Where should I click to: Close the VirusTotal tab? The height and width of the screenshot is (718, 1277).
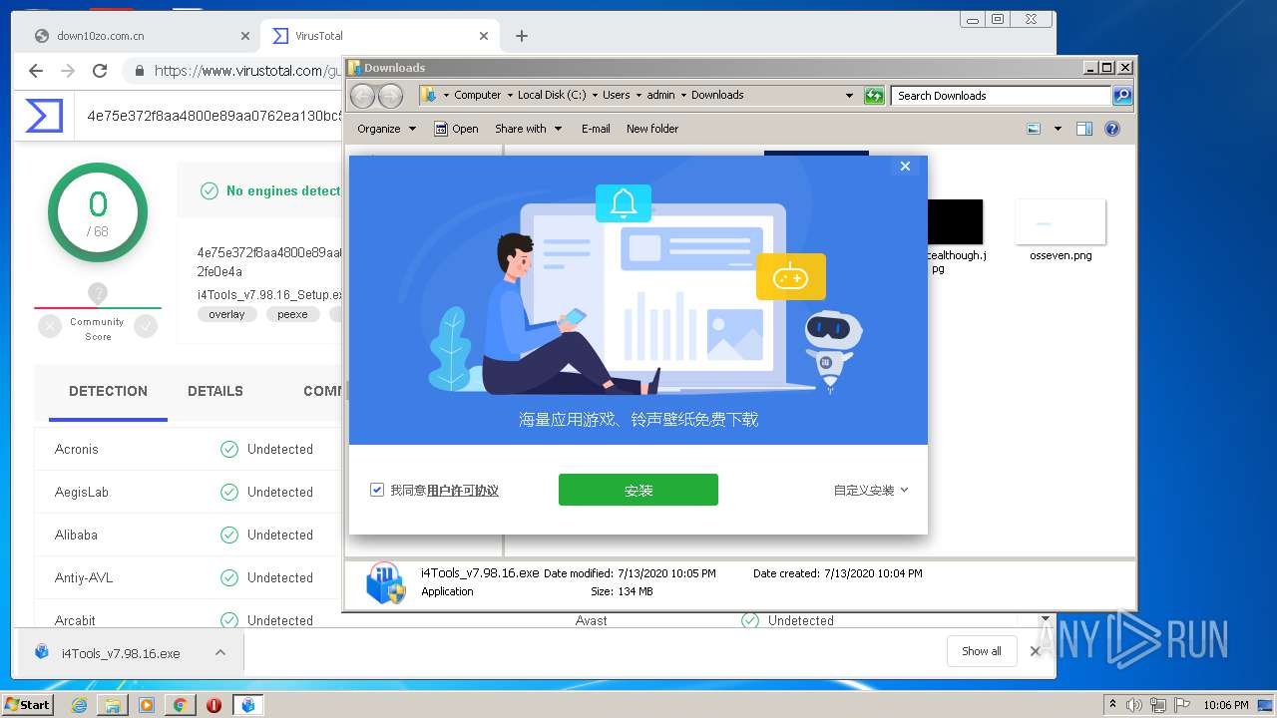484,36
